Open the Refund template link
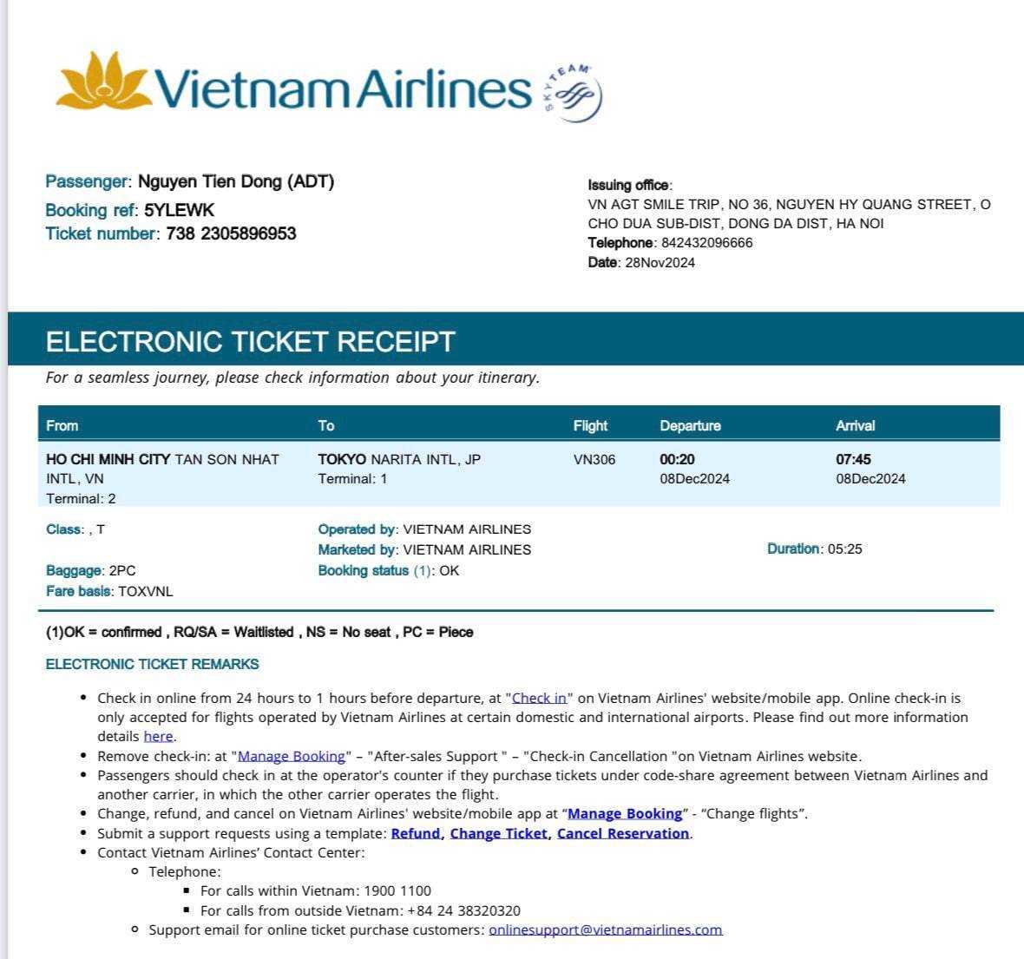Viewport: 1024px width, 959px height. [416, 833]
